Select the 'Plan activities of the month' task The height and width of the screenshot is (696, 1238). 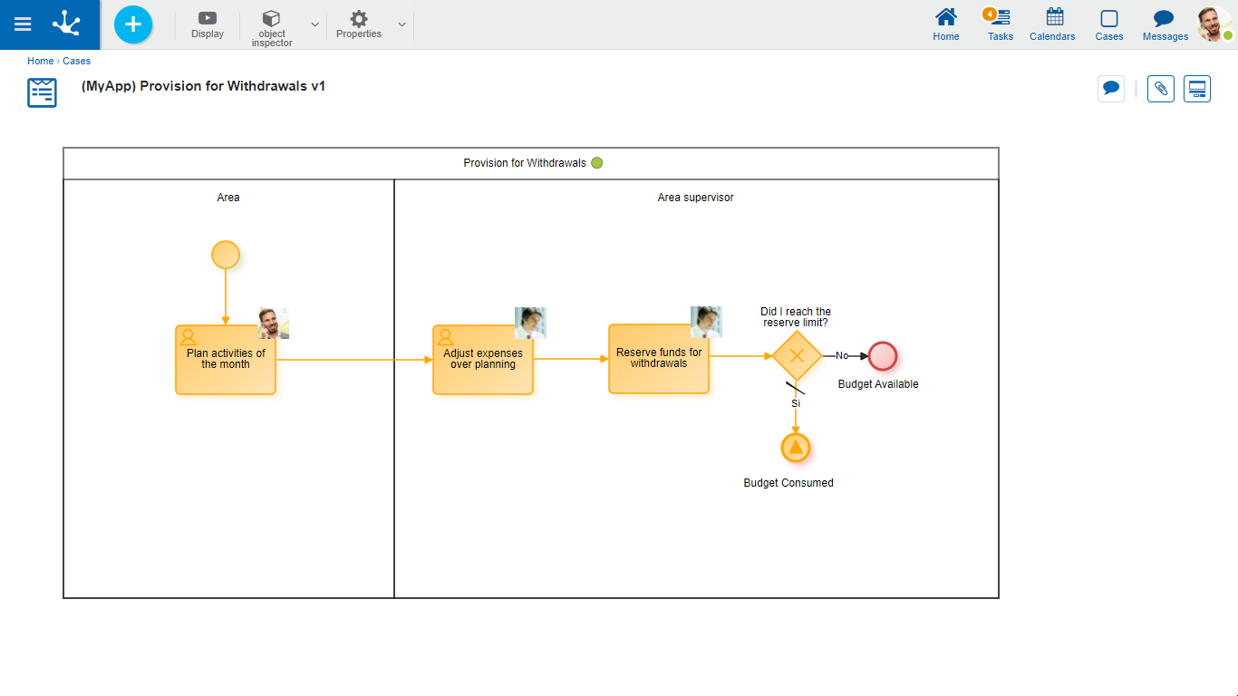[x=226, y=360]
